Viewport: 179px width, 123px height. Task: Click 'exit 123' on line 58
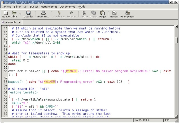pos(115,82)
